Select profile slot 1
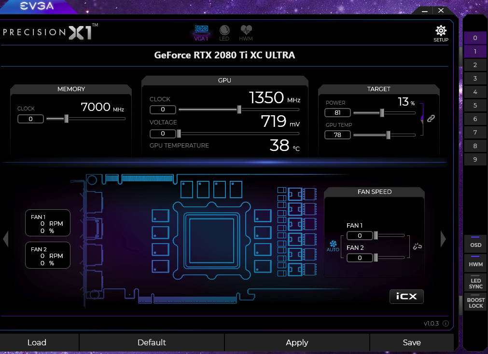 pos(475,51)
